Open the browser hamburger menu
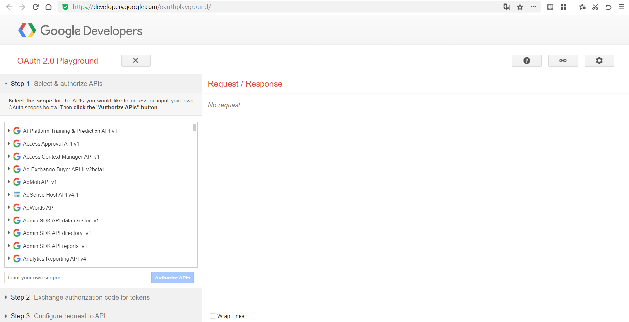The width and height of the screenshot is (629, 322). [621, 7]
